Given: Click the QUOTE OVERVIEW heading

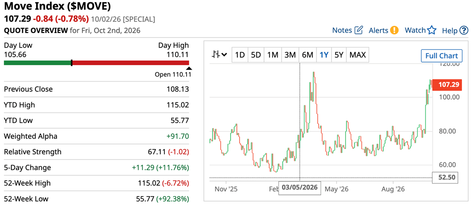Looking at the screenshot, I should [36, 30].
